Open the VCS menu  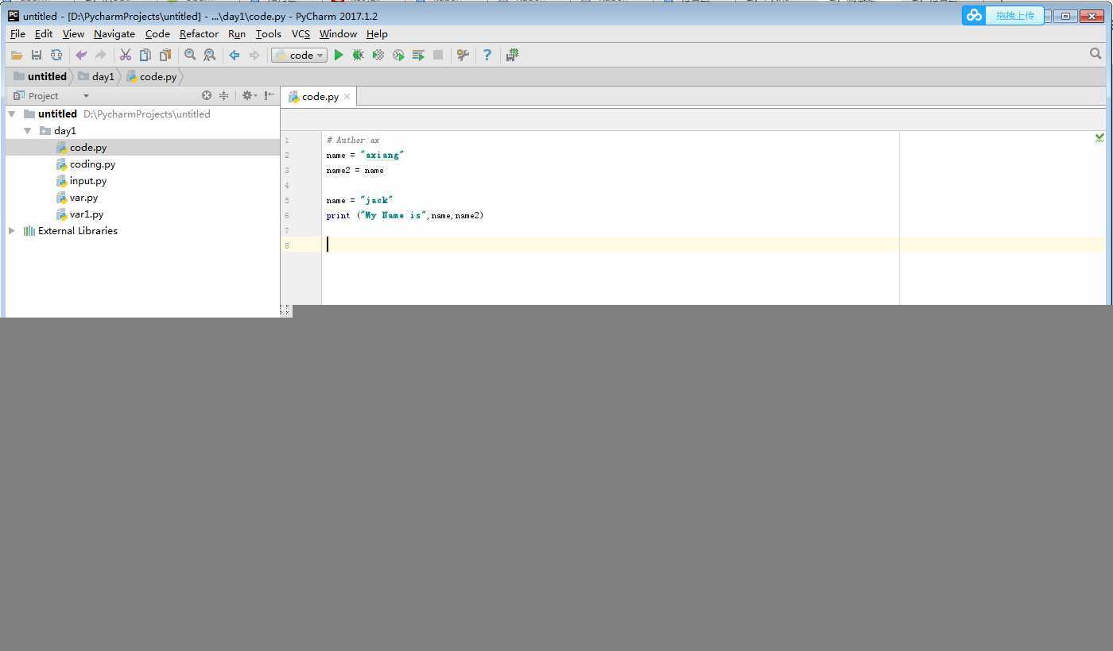coord(301,34)
